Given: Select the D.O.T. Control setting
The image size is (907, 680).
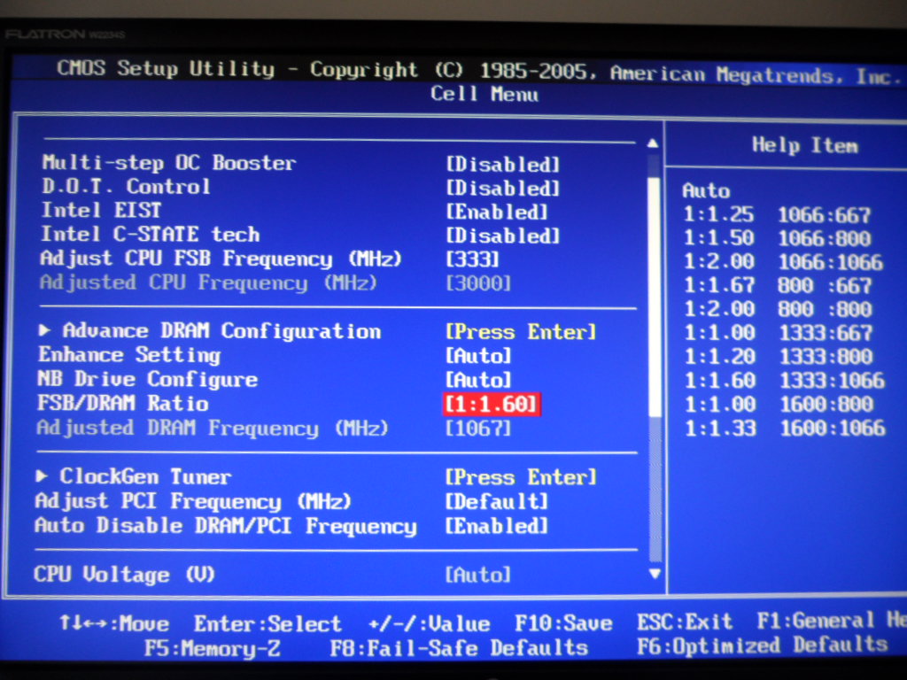Looking at the screenshot, I should click(126, 186).
